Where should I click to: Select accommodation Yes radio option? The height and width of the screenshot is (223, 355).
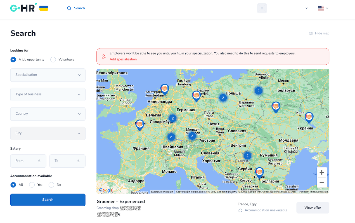point(32,185)
